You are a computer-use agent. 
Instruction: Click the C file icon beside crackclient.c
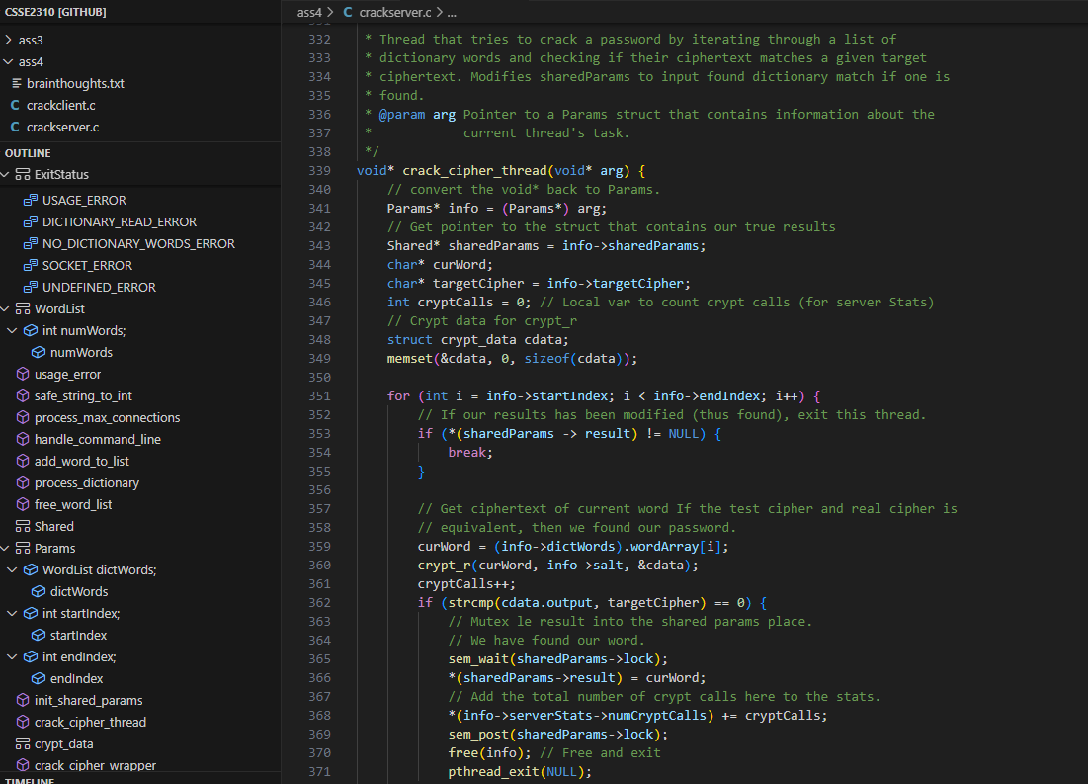(x=15, y=105)
